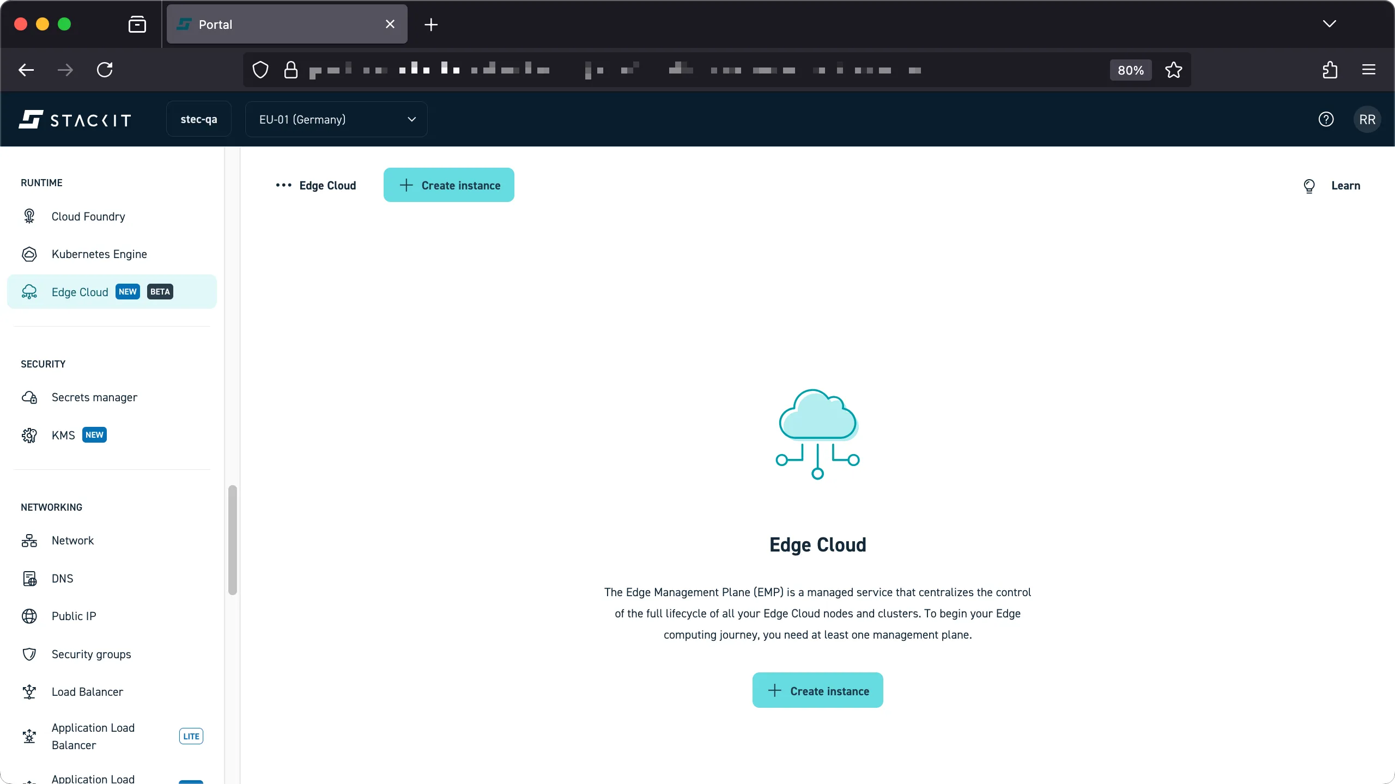Screen dimensions: 1395x784
Task: Open the DNS service
Action: coord(62,578)
